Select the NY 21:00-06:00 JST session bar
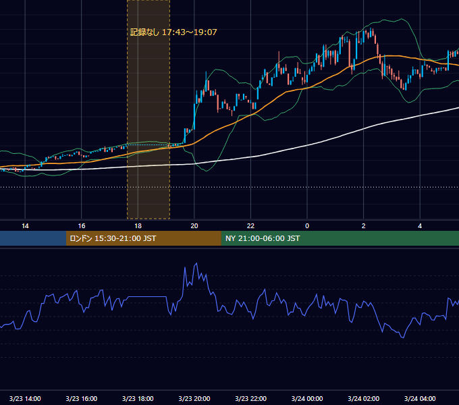Screen dimensions: 459x405 point(340,238)
